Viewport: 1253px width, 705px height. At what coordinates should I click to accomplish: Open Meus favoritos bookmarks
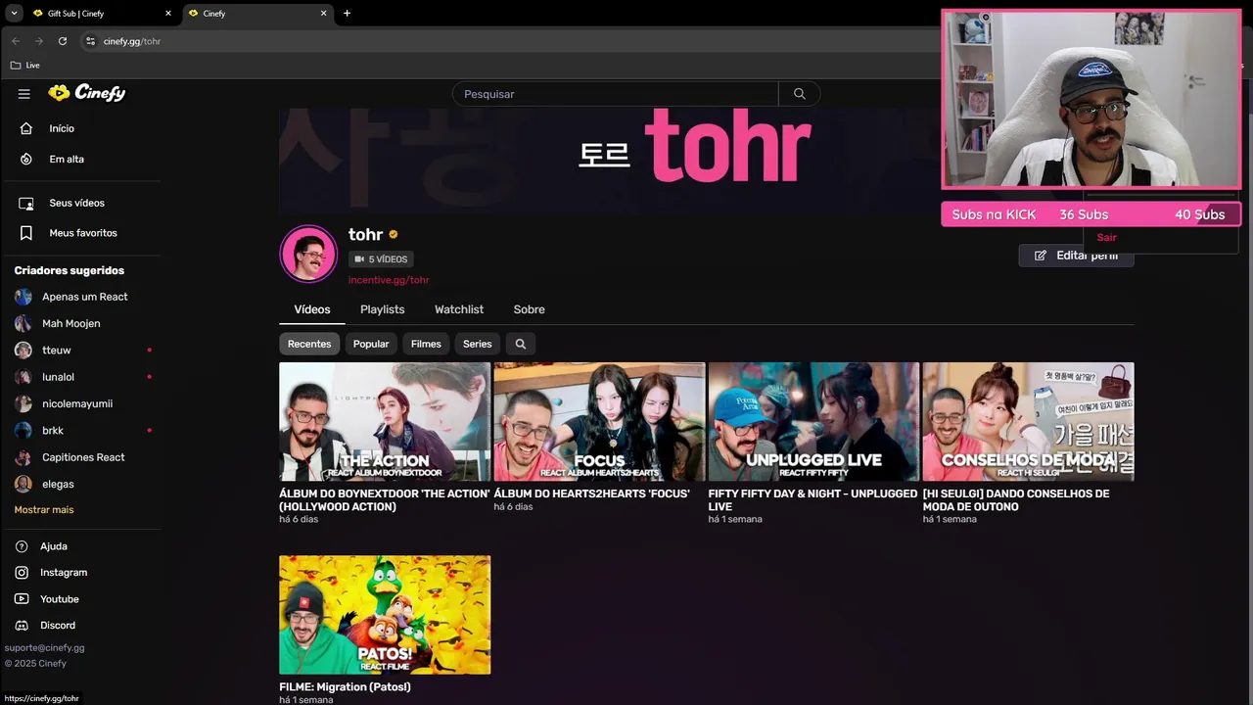point(83,233)
